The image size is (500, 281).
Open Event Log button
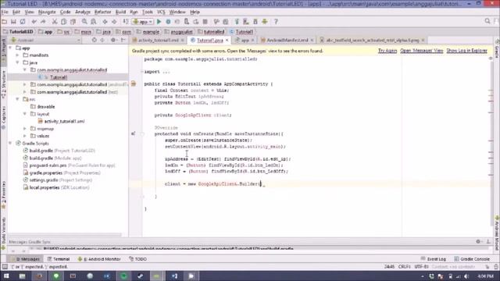[x=433, y=259]
